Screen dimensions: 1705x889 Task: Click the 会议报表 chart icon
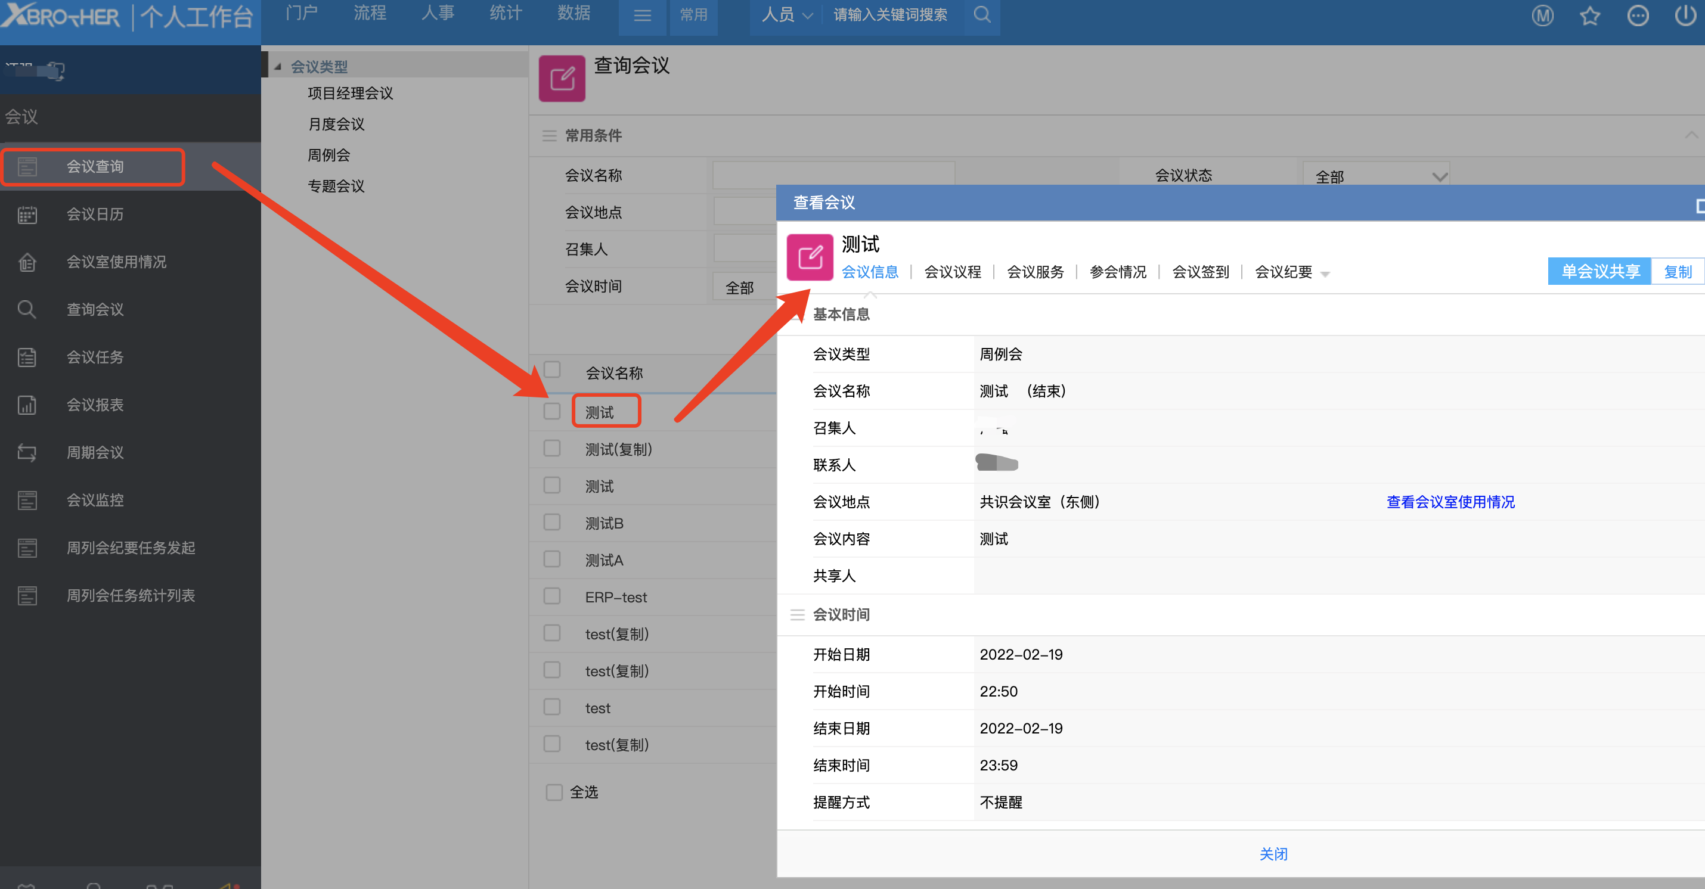(27, 405)
